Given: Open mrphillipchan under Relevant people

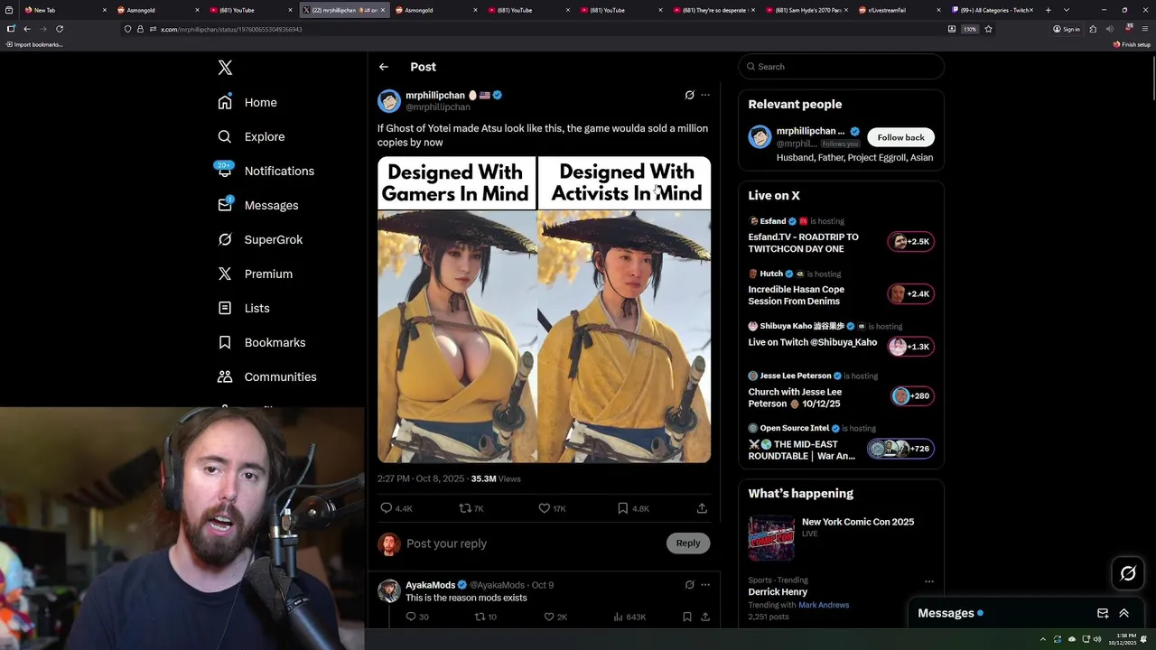Looking at the screenshot, I should (x=810, y=131).
